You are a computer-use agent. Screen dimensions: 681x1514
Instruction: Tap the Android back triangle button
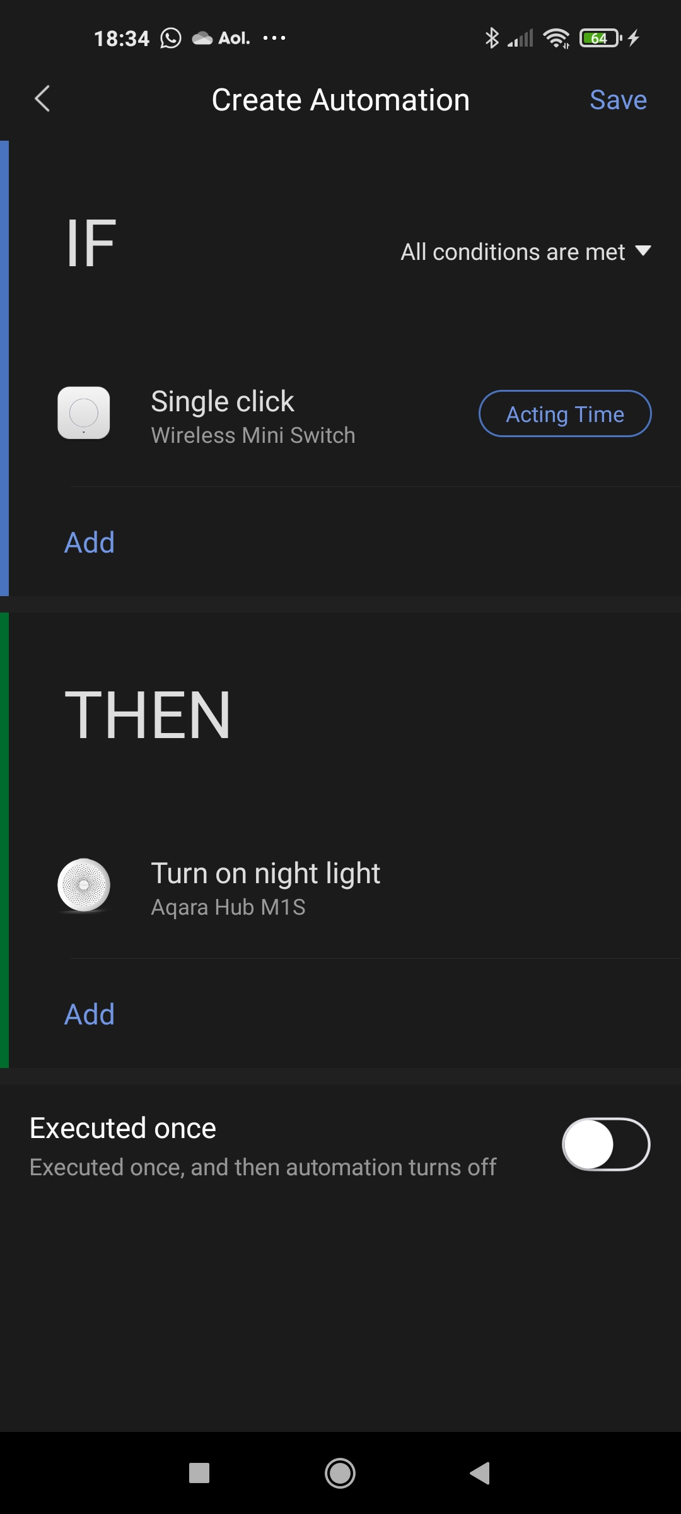pos(480,1473)
